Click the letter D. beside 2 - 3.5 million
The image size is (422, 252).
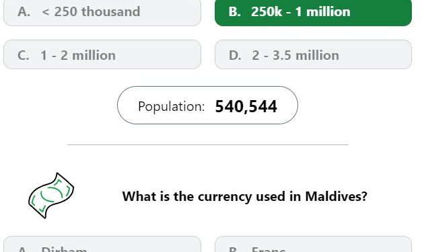click(x=235, y=55)
